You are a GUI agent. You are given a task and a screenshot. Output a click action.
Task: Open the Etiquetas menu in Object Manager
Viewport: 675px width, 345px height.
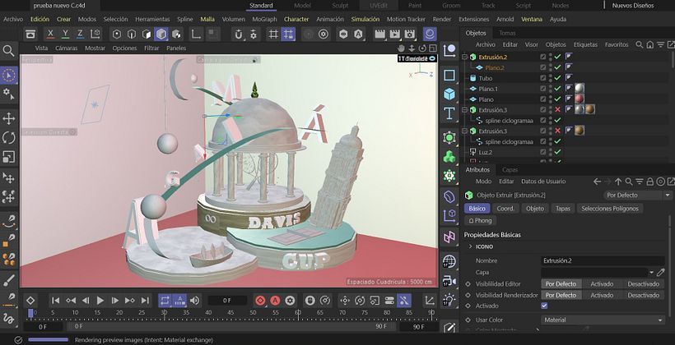tap(585, 44)
